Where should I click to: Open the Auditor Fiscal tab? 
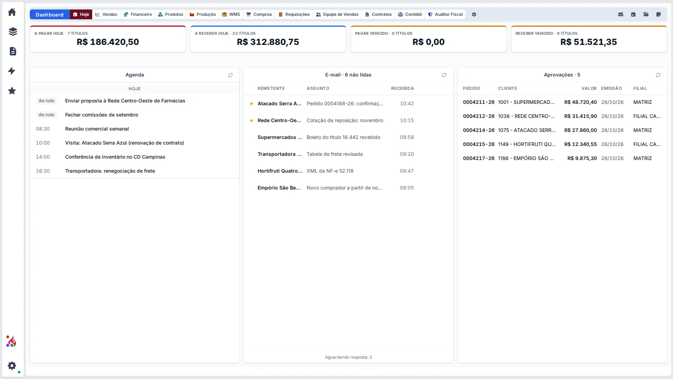[x=446, y=14]
